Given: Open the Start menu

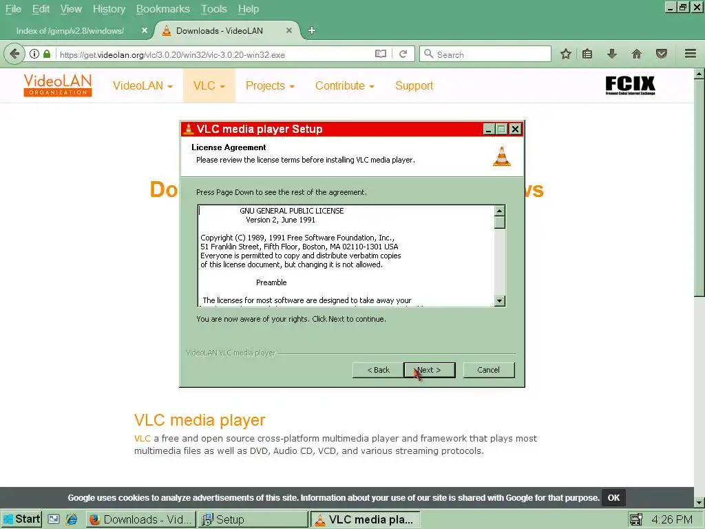Looking at the screenshot, I should (21, 519).
